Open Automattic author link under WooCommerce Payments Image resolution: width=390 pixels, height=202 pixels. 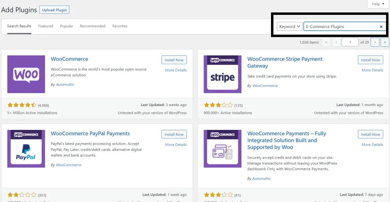261,179
